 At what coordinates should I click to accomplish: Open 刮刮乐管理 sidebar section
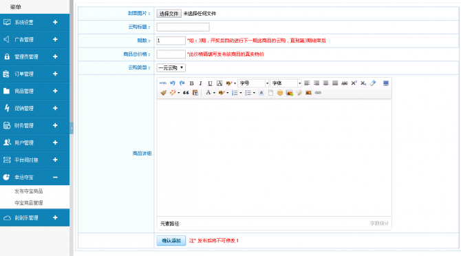pos(34,217)
